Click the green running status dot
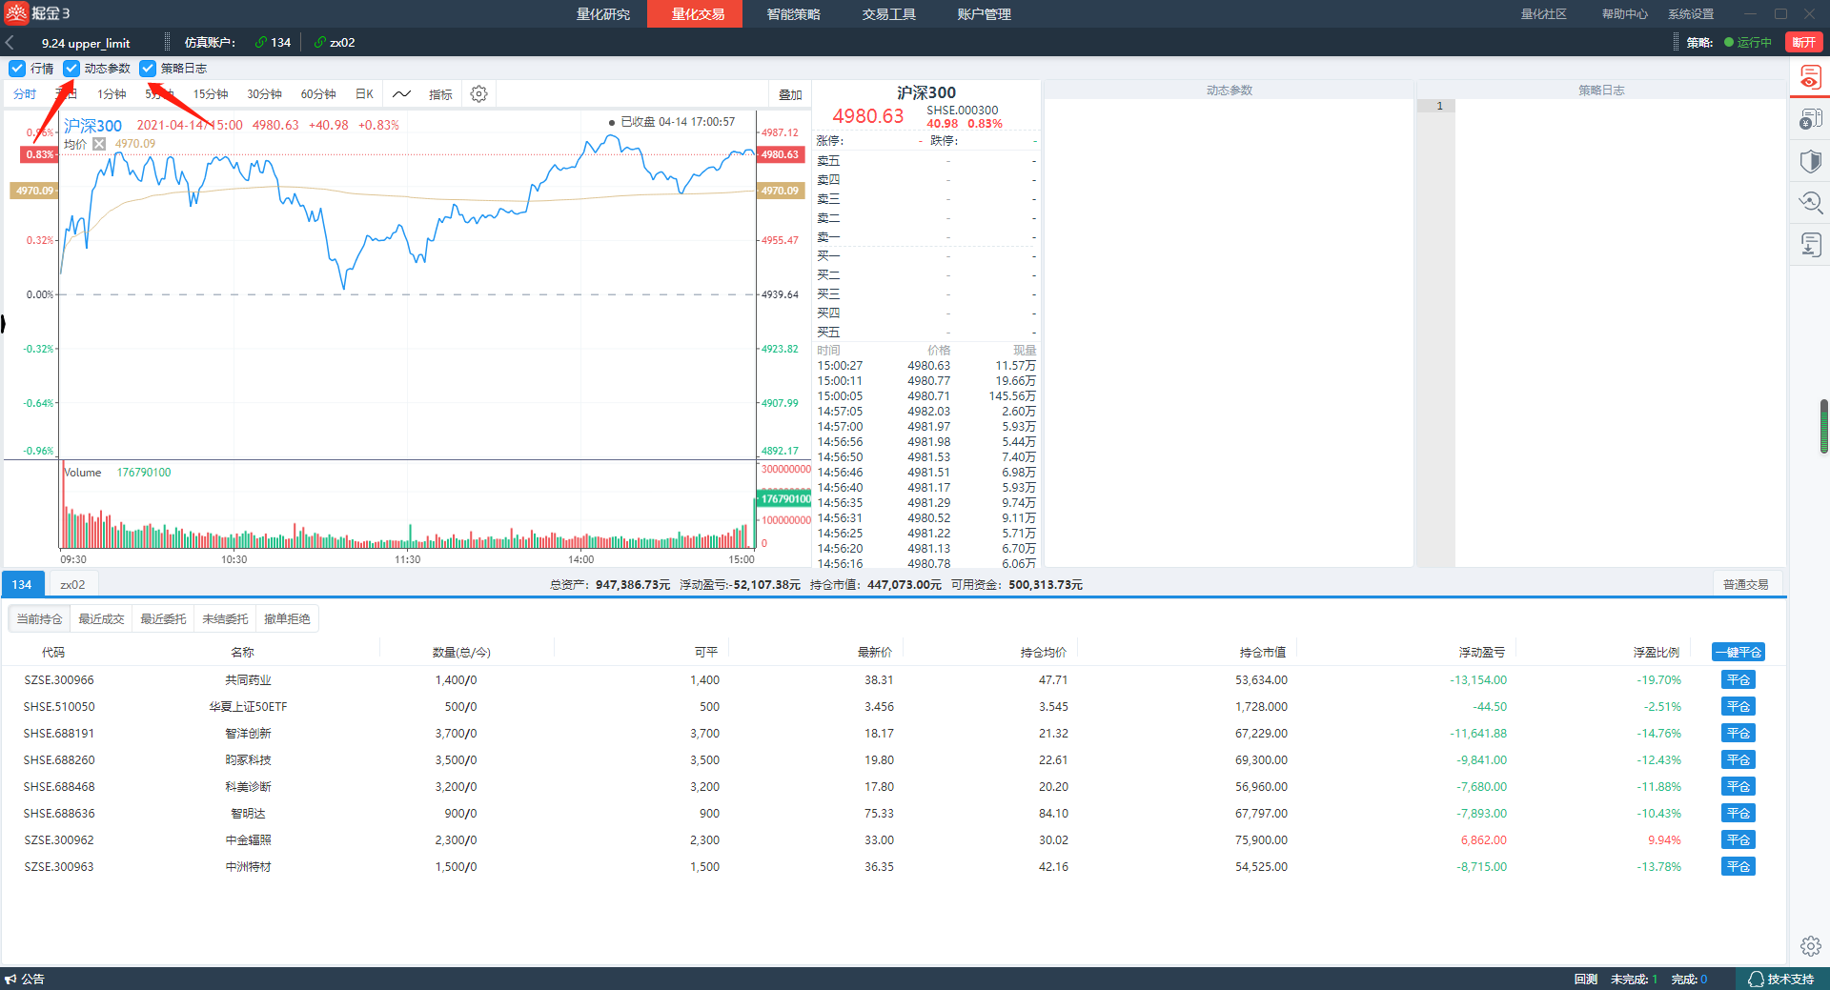 click(x=1728, y=43)
